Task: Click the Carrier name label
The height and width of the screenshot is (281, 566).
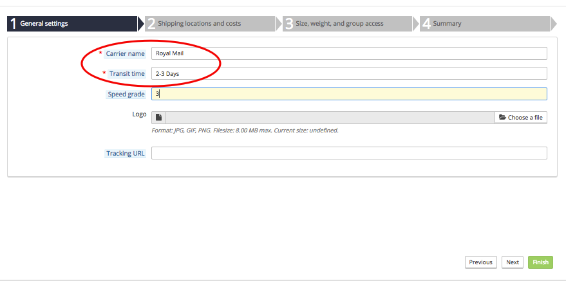Action: tap(126, 53)
